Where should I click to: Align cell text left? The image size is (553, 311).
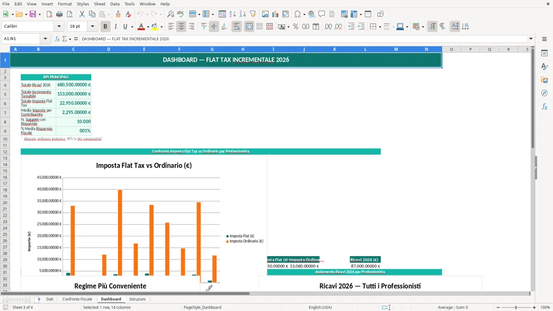tap(171, 27)
